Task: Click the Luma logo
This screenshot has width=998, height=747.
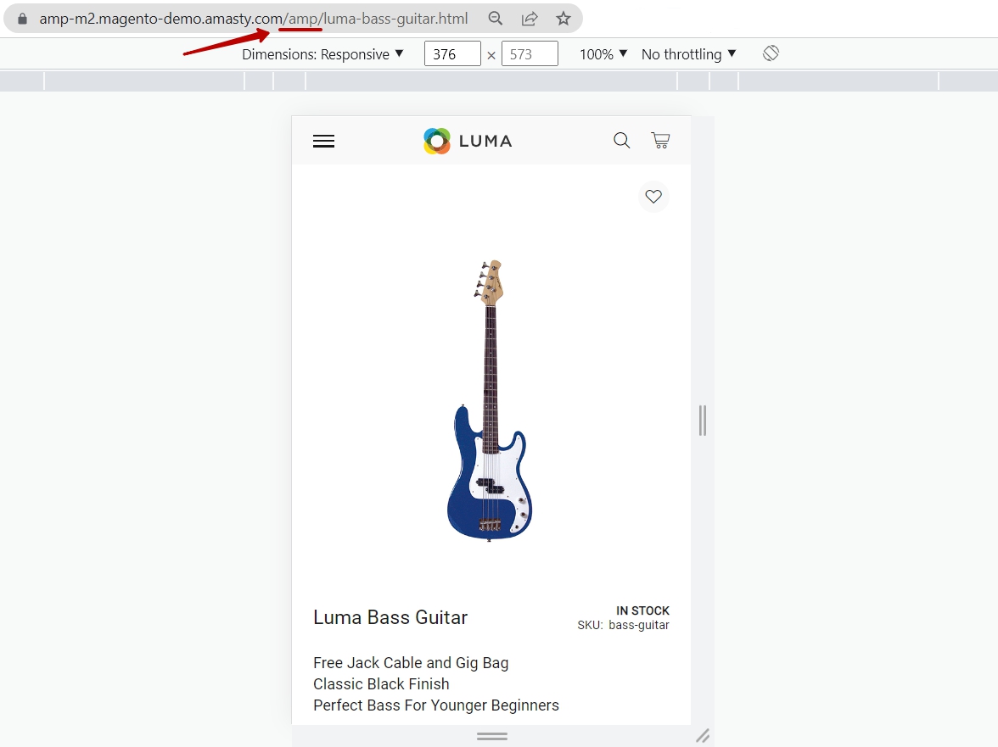Action: click(x=468, y=141)
